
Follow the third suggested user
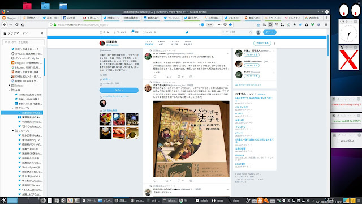tap(252, 76)
